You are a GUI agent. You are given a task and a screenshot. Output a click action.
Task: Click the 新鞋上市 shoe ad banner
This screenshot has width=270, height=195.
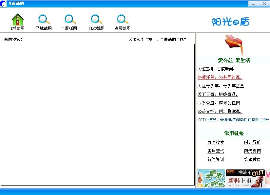(245, 178)
